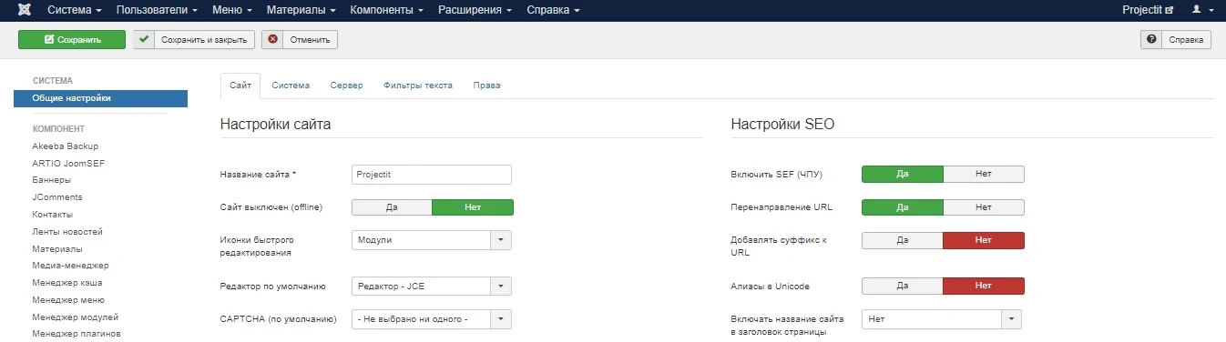Set Сайт выключен (offline) to Да
The image size is (1226, 342).
coord(392,207)
